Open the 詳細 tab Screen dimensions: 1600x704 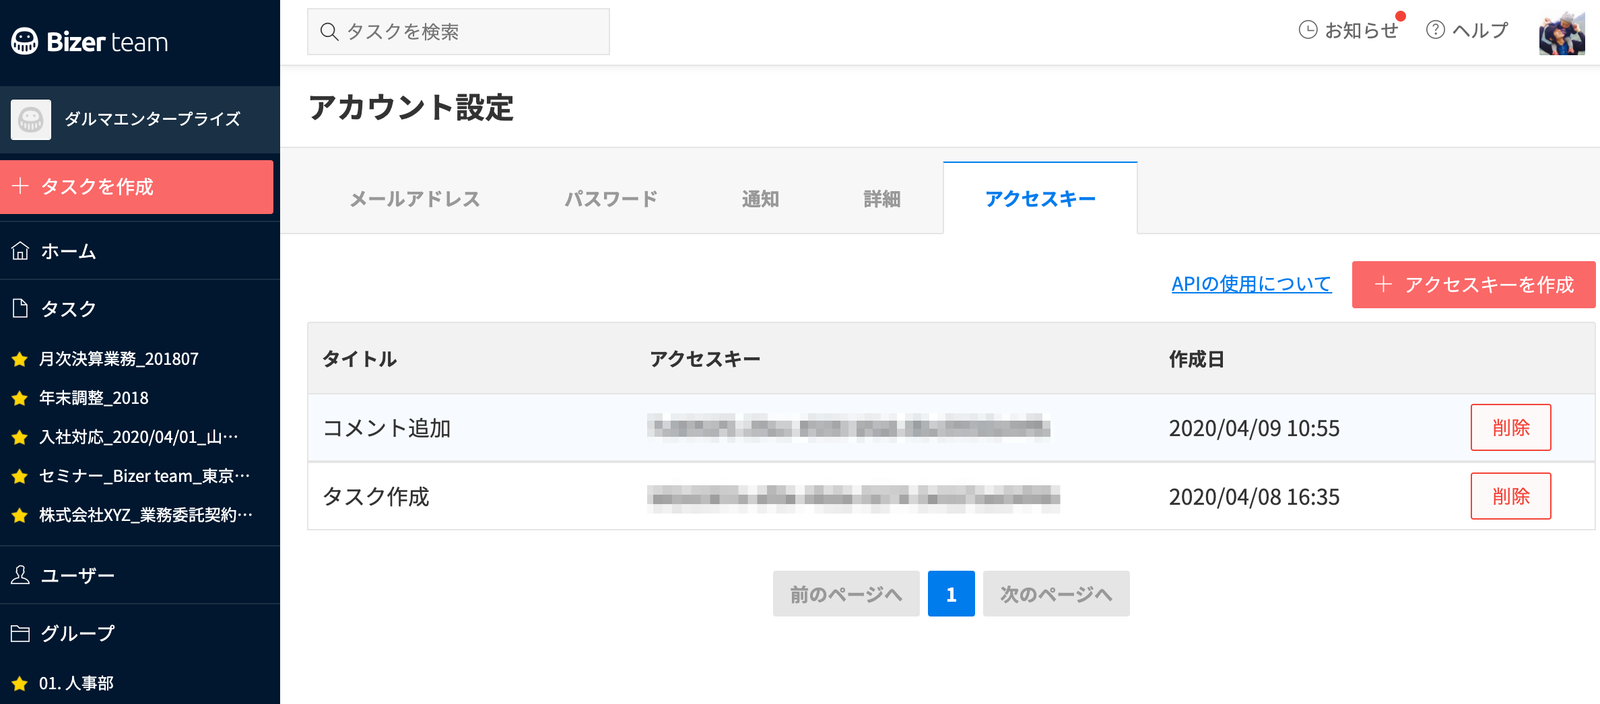[x=882, y=199]
